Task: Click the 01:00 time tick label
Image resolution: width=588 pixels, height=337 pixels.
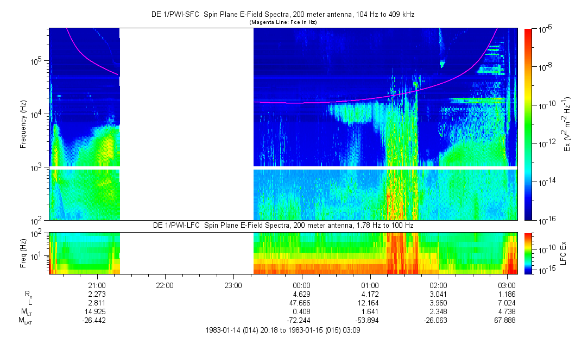Action: pyautogui.click(x=370, y=285)
